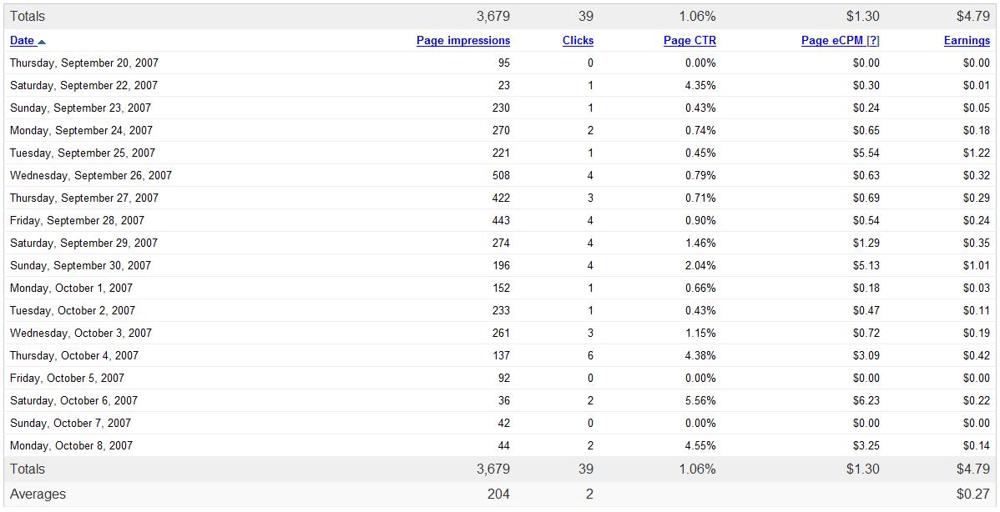Click the Date sort arrow icon
The image size is (1000, 512).
[42, 42]
